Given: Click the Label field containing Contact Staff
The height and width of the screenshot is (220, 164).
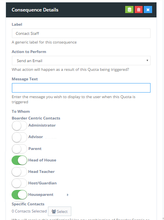Looking at the screenshot, I should 81,33.
